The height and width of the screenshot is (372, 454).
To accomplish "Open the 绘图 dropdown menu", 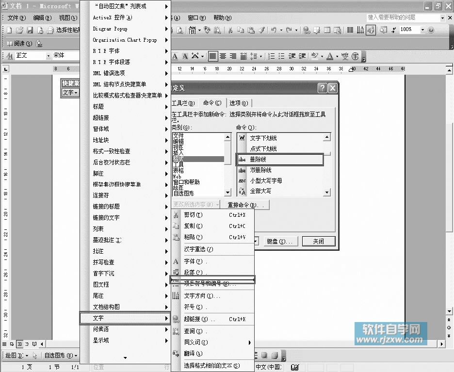I will [17, 355].
